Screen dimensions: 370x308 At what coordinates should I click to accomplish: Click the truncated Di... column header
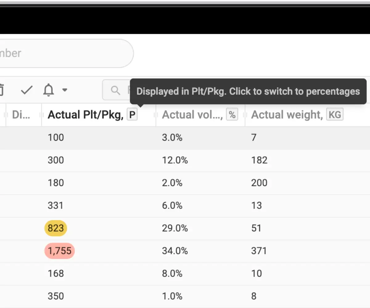21,115
